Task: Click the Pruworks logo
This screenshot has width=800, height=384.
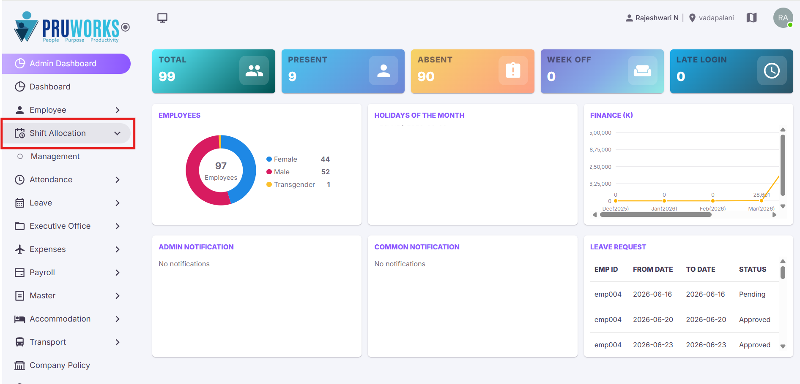Action: [72, 27]
